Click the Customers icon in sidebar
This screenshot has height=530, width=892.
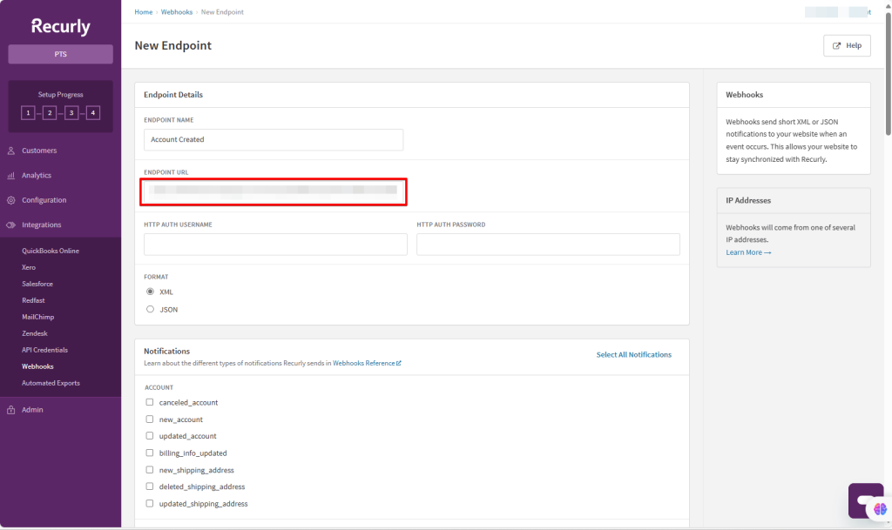11,151
